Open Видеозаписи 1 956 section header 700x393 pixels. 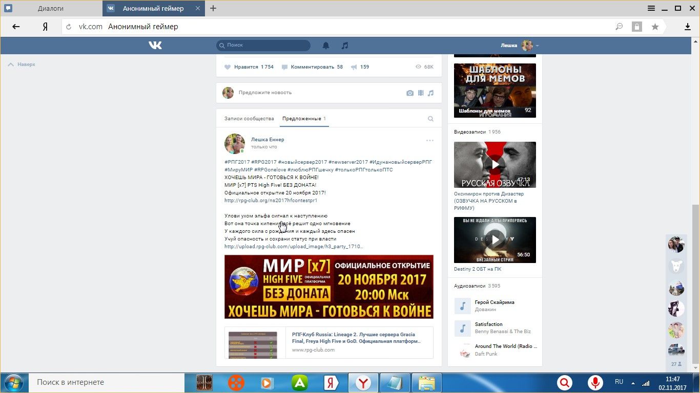(478, 132)
